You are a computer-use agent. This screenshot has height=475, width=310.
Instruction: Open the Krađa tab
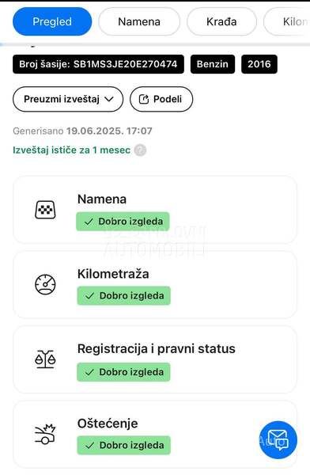[x=221, y=21]
